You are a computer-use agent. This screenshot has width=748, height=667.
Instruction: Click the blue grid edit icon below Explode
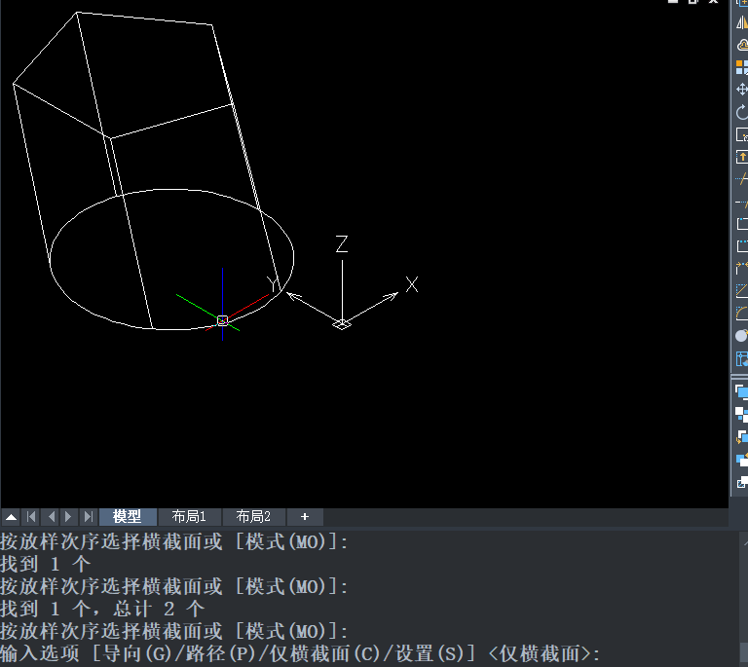pyautogui.click(x=742, y=358)
